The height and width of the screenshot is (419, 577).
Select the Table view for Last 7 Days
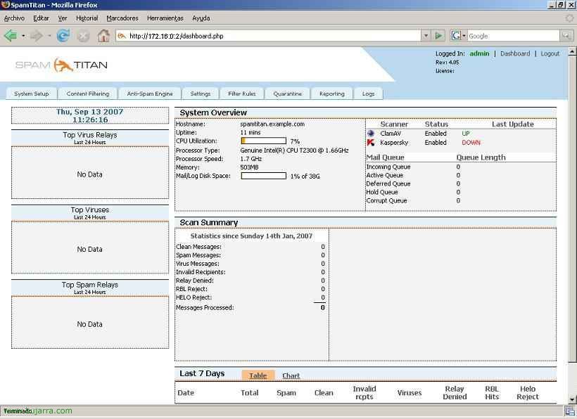[x=258, y=375]
